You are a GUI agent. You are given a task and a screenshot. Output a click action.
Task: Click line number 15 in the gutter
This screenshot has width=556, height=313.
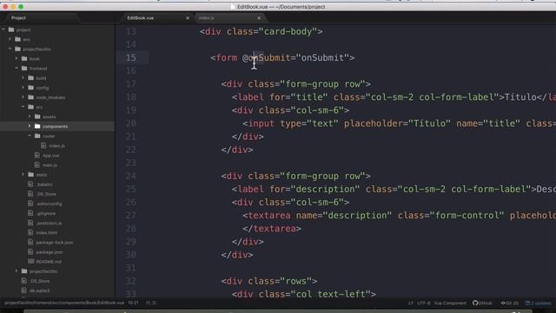131,57
